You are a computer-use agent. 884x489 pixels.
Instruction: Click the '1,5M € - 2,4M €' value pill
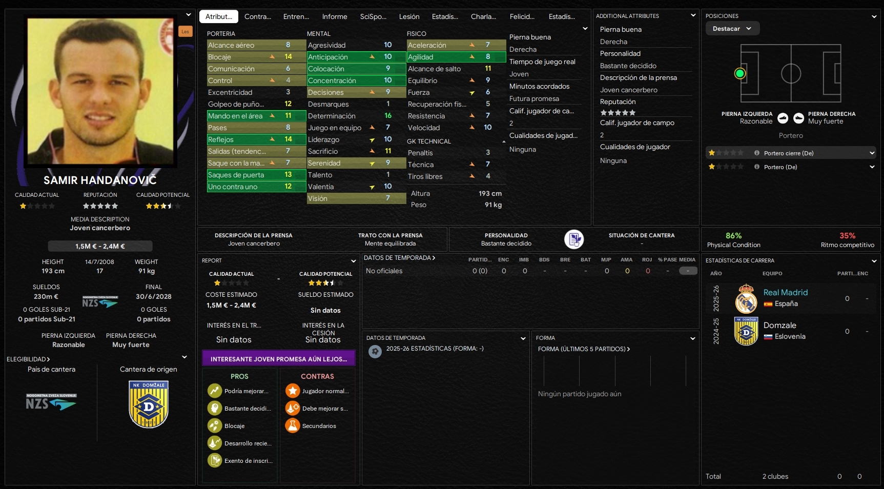(100, 246)
